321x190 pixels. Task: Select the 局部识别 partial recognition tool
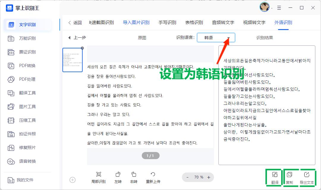tap(99, 178)
